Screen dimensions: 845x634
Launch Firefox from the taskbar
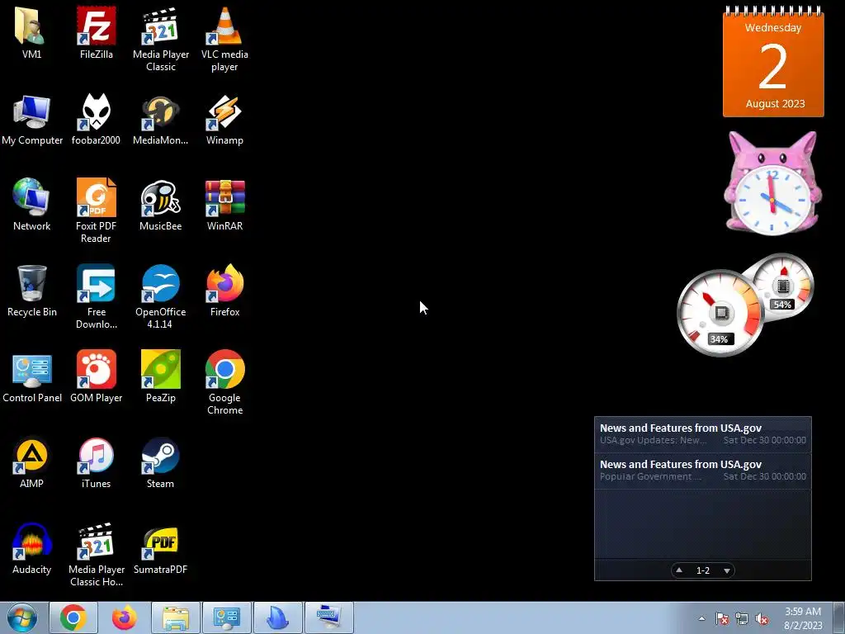point(125,617)
